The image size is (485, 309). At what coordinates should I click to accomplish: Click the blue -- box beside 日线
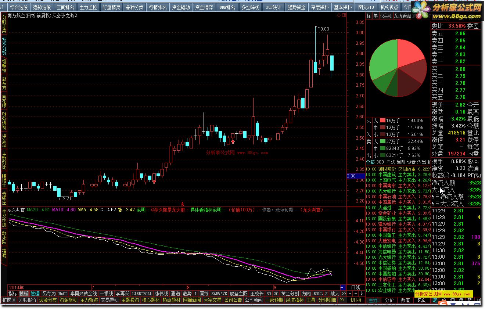point(343,287)
